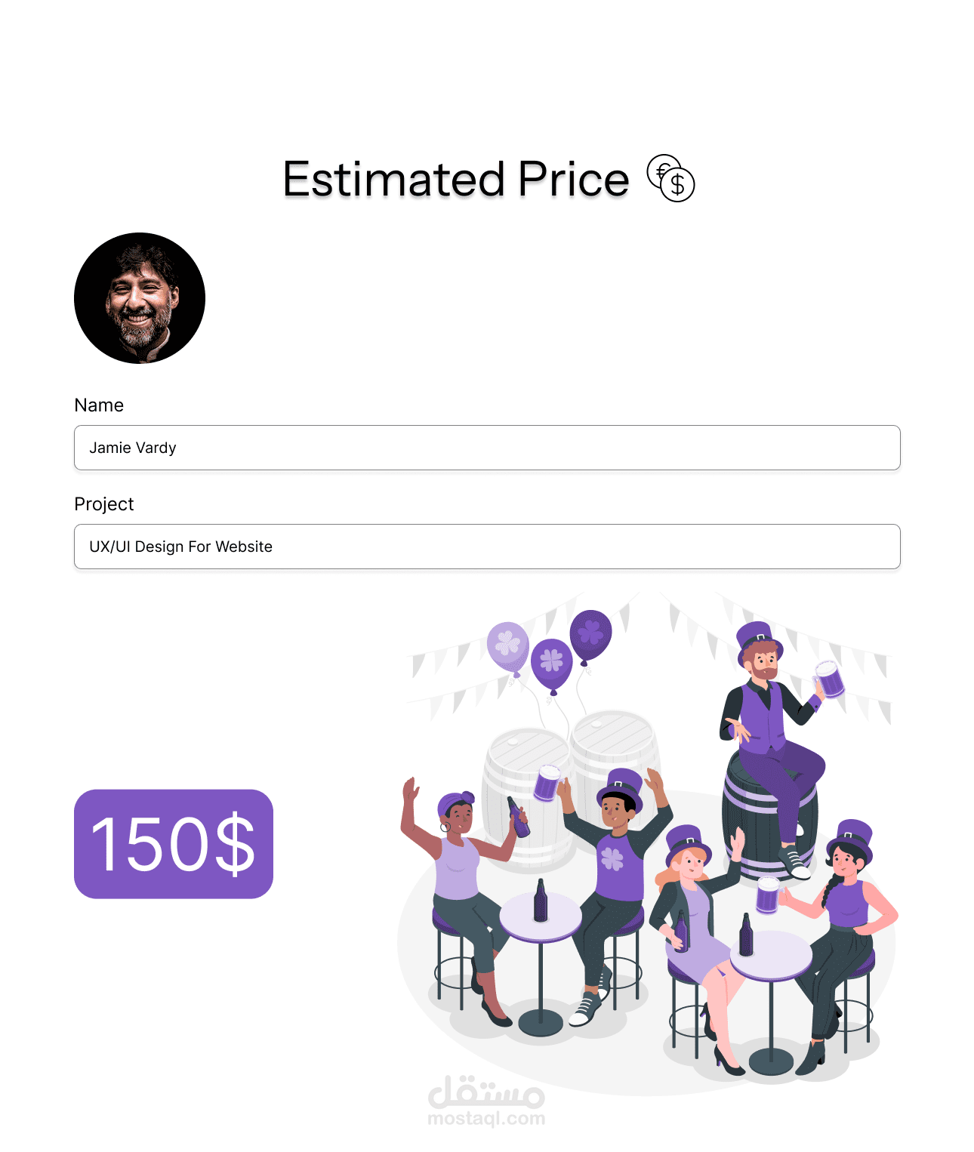974x1152 pixels.
Task: Click the Project field label
Action: click(103, 504)
